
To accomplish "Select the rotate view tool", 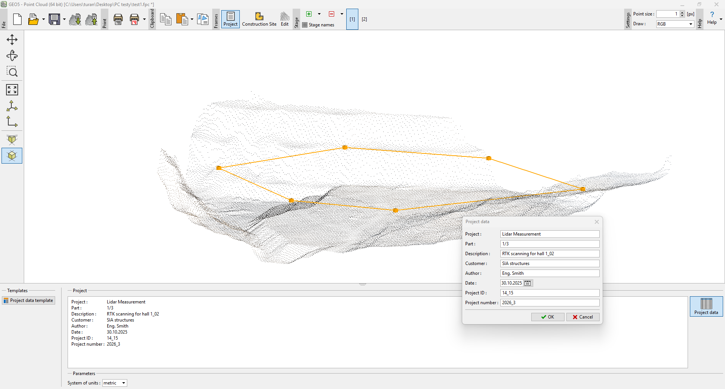I will [x=12, y=56].
